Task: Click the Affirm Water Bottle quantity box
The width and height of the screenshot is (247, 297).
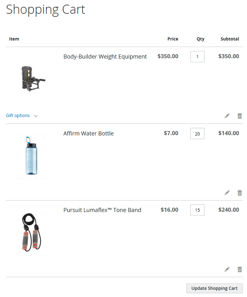Action: [x=197, y=133]
